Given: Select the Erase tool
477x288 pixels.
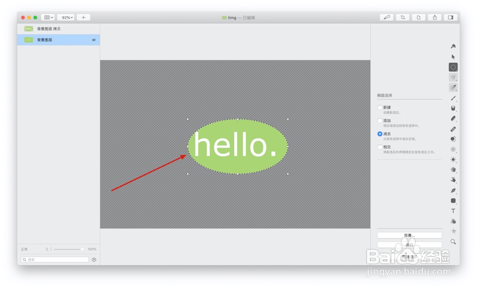Looking at the screenshot, I should pos(453,119).
